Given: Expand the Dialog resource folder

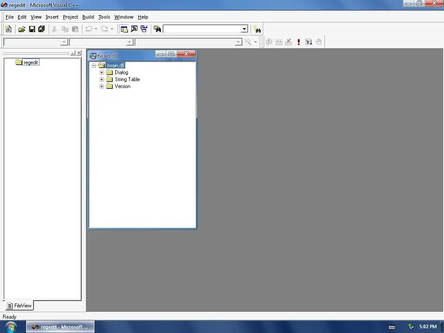Looking at the screenshot, I should click(x=101, y=72).
